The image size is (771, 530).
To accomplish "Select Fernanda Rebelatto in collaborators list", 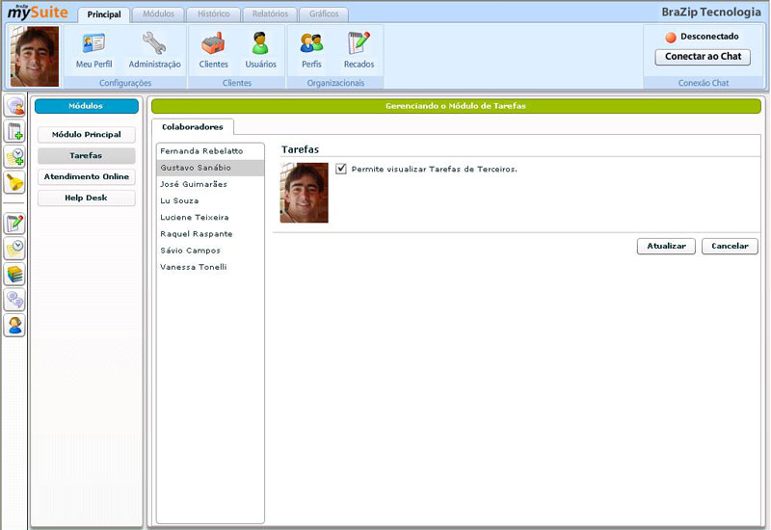I will [201, 151].
